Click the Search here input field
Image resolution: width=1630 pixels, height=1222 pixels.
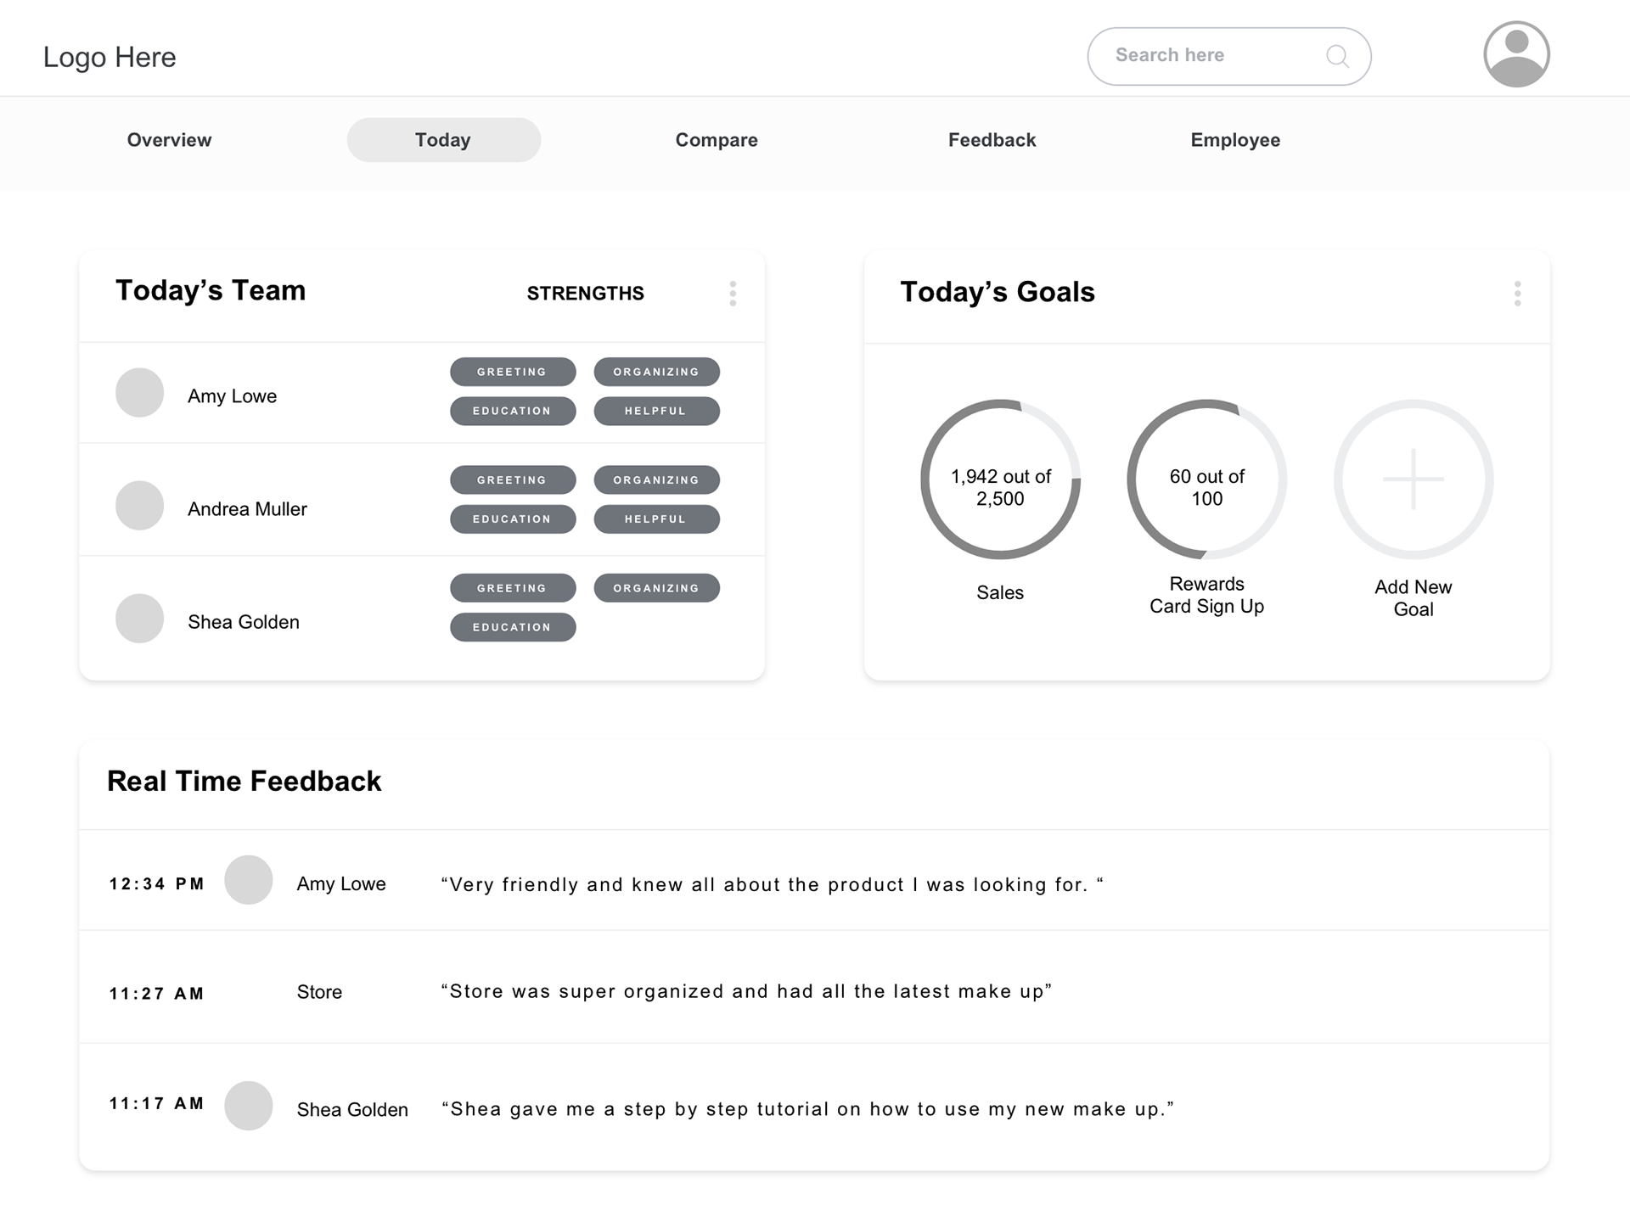(x=1229, y=56)
